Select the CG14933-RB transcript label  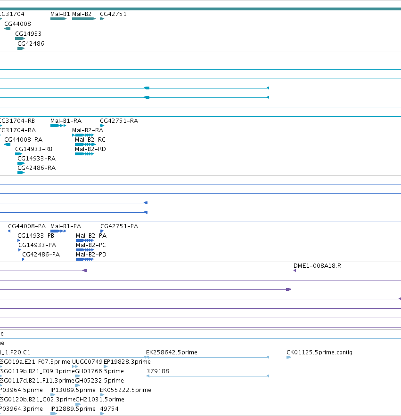[x=34, y=149]
